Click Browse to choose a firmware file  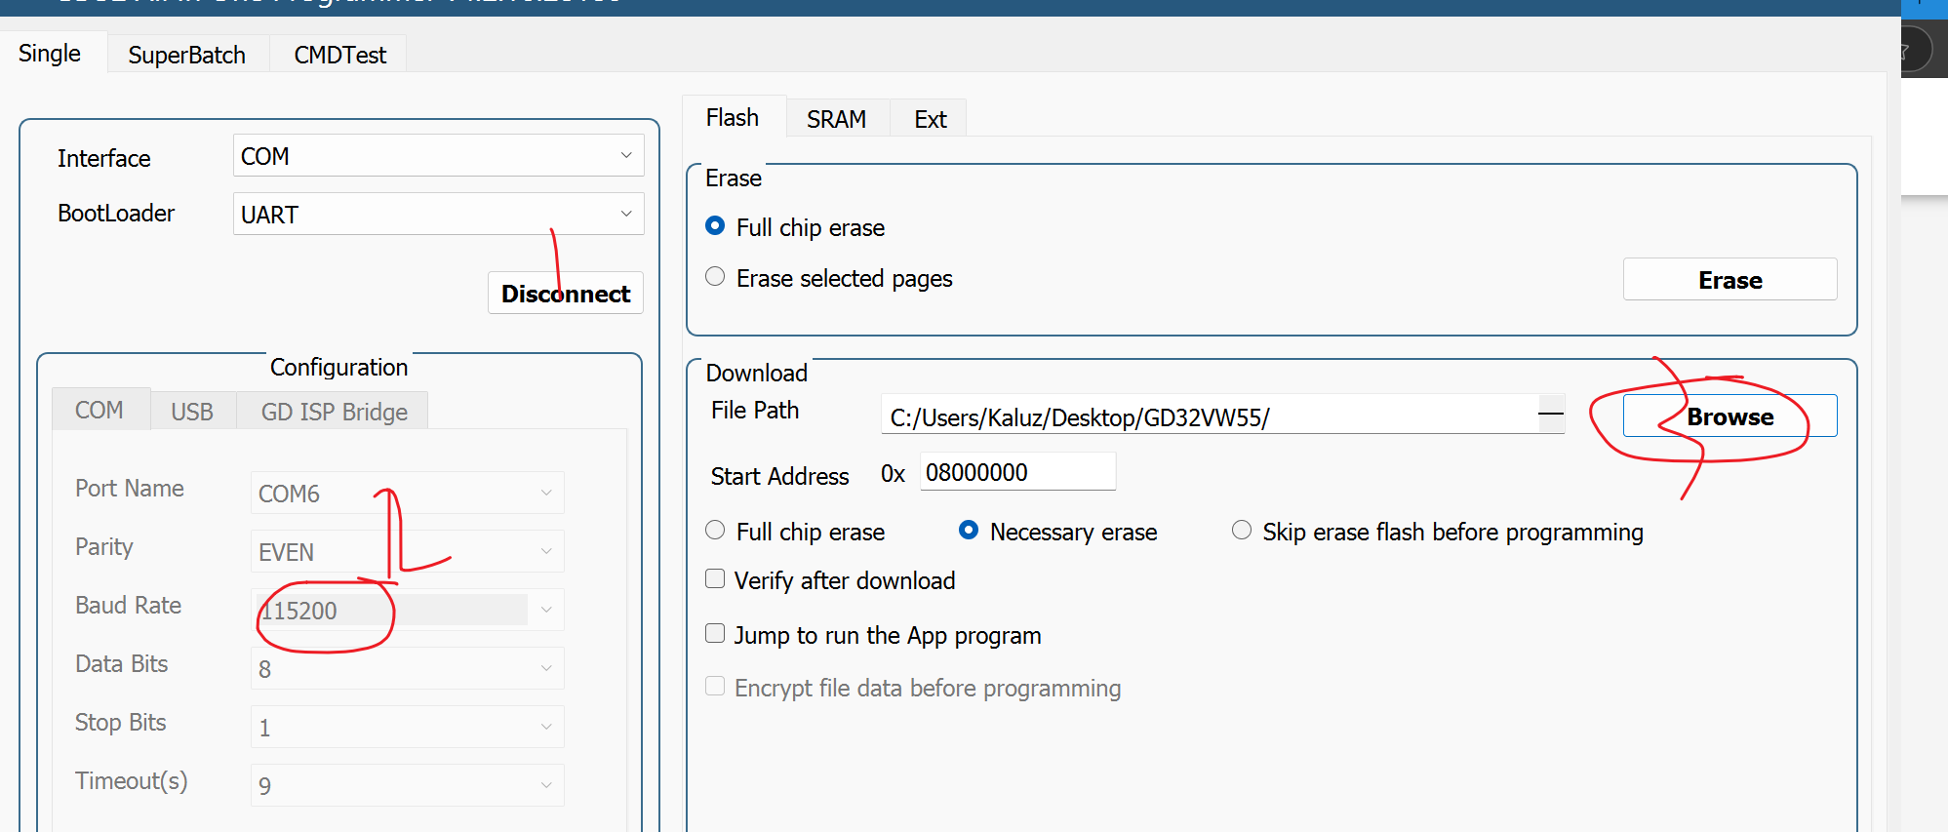tap(1729, 416)
